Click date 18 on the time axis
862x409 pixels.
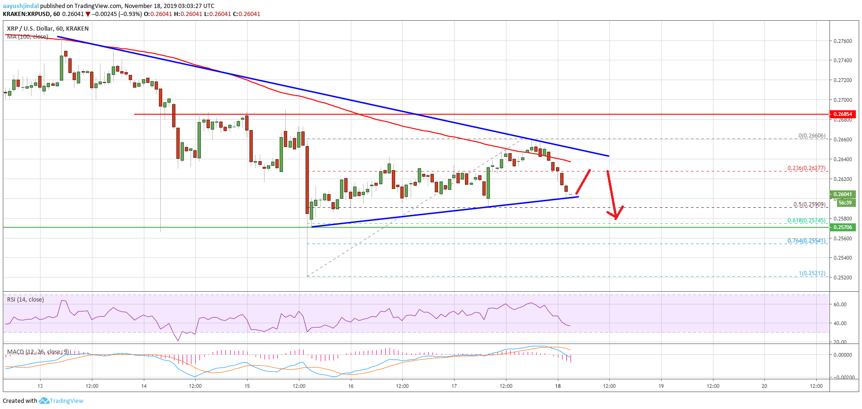(x=558, y=386)
